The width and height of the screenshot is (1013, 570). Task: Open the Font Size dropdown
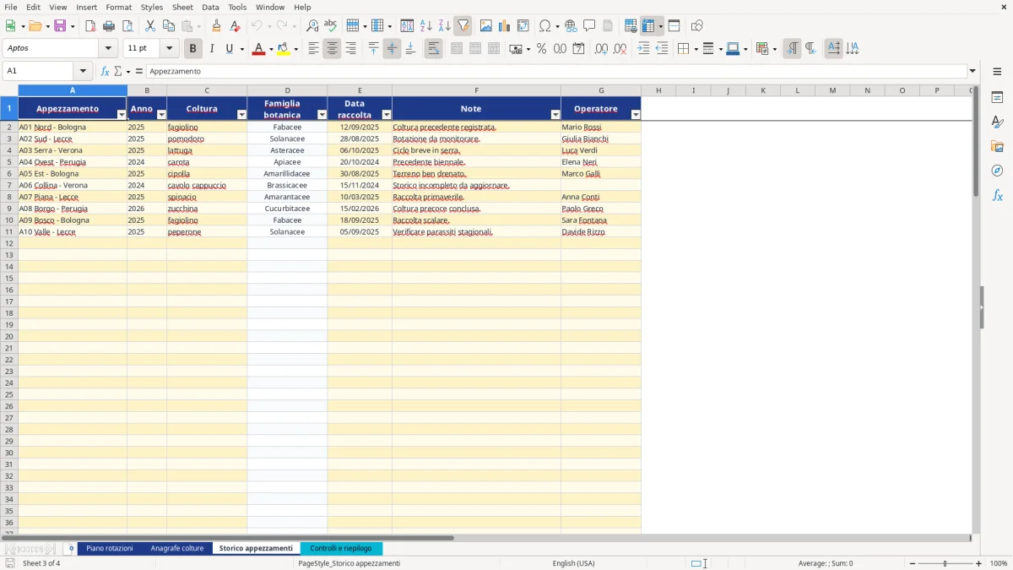[169, 49]
